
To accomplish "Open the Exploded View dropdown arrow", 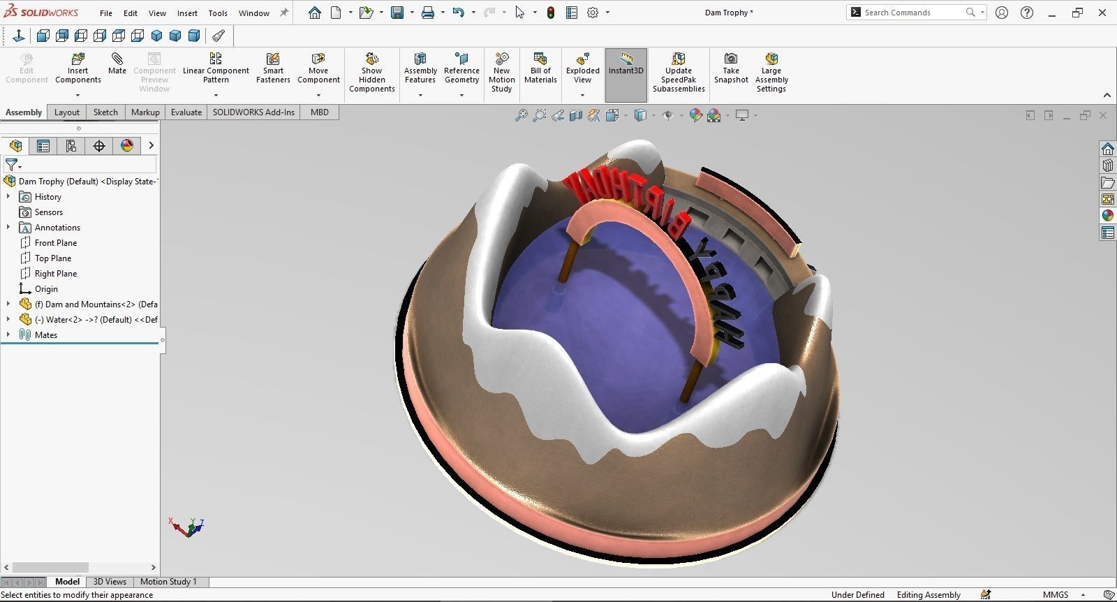I will click(583, 95).
